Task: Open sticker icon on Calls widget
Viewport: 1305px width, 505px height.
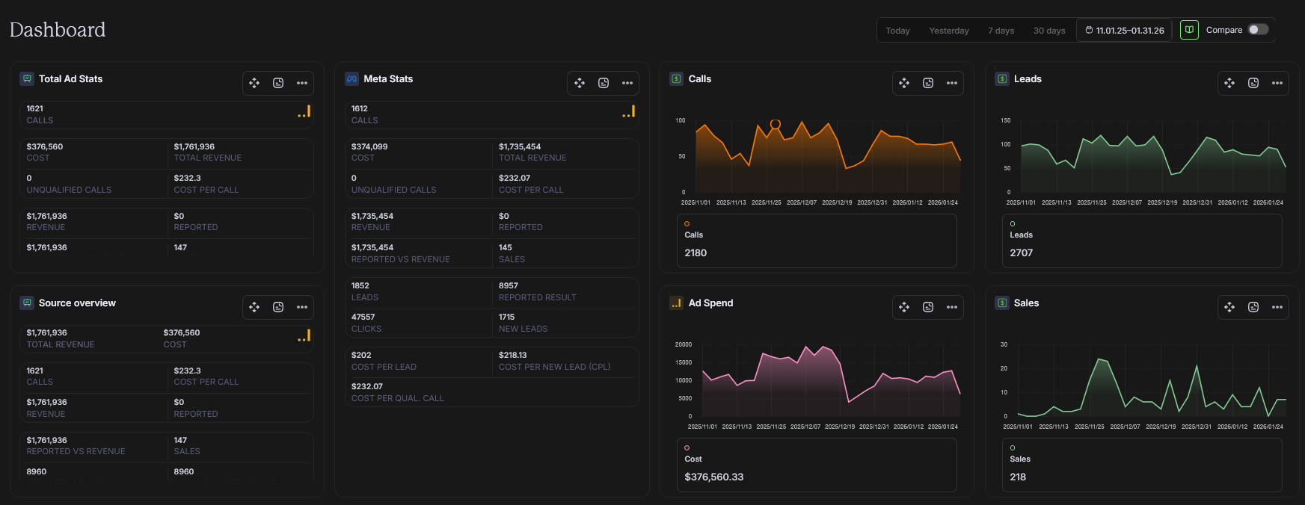Action: (x=928, y=83)
